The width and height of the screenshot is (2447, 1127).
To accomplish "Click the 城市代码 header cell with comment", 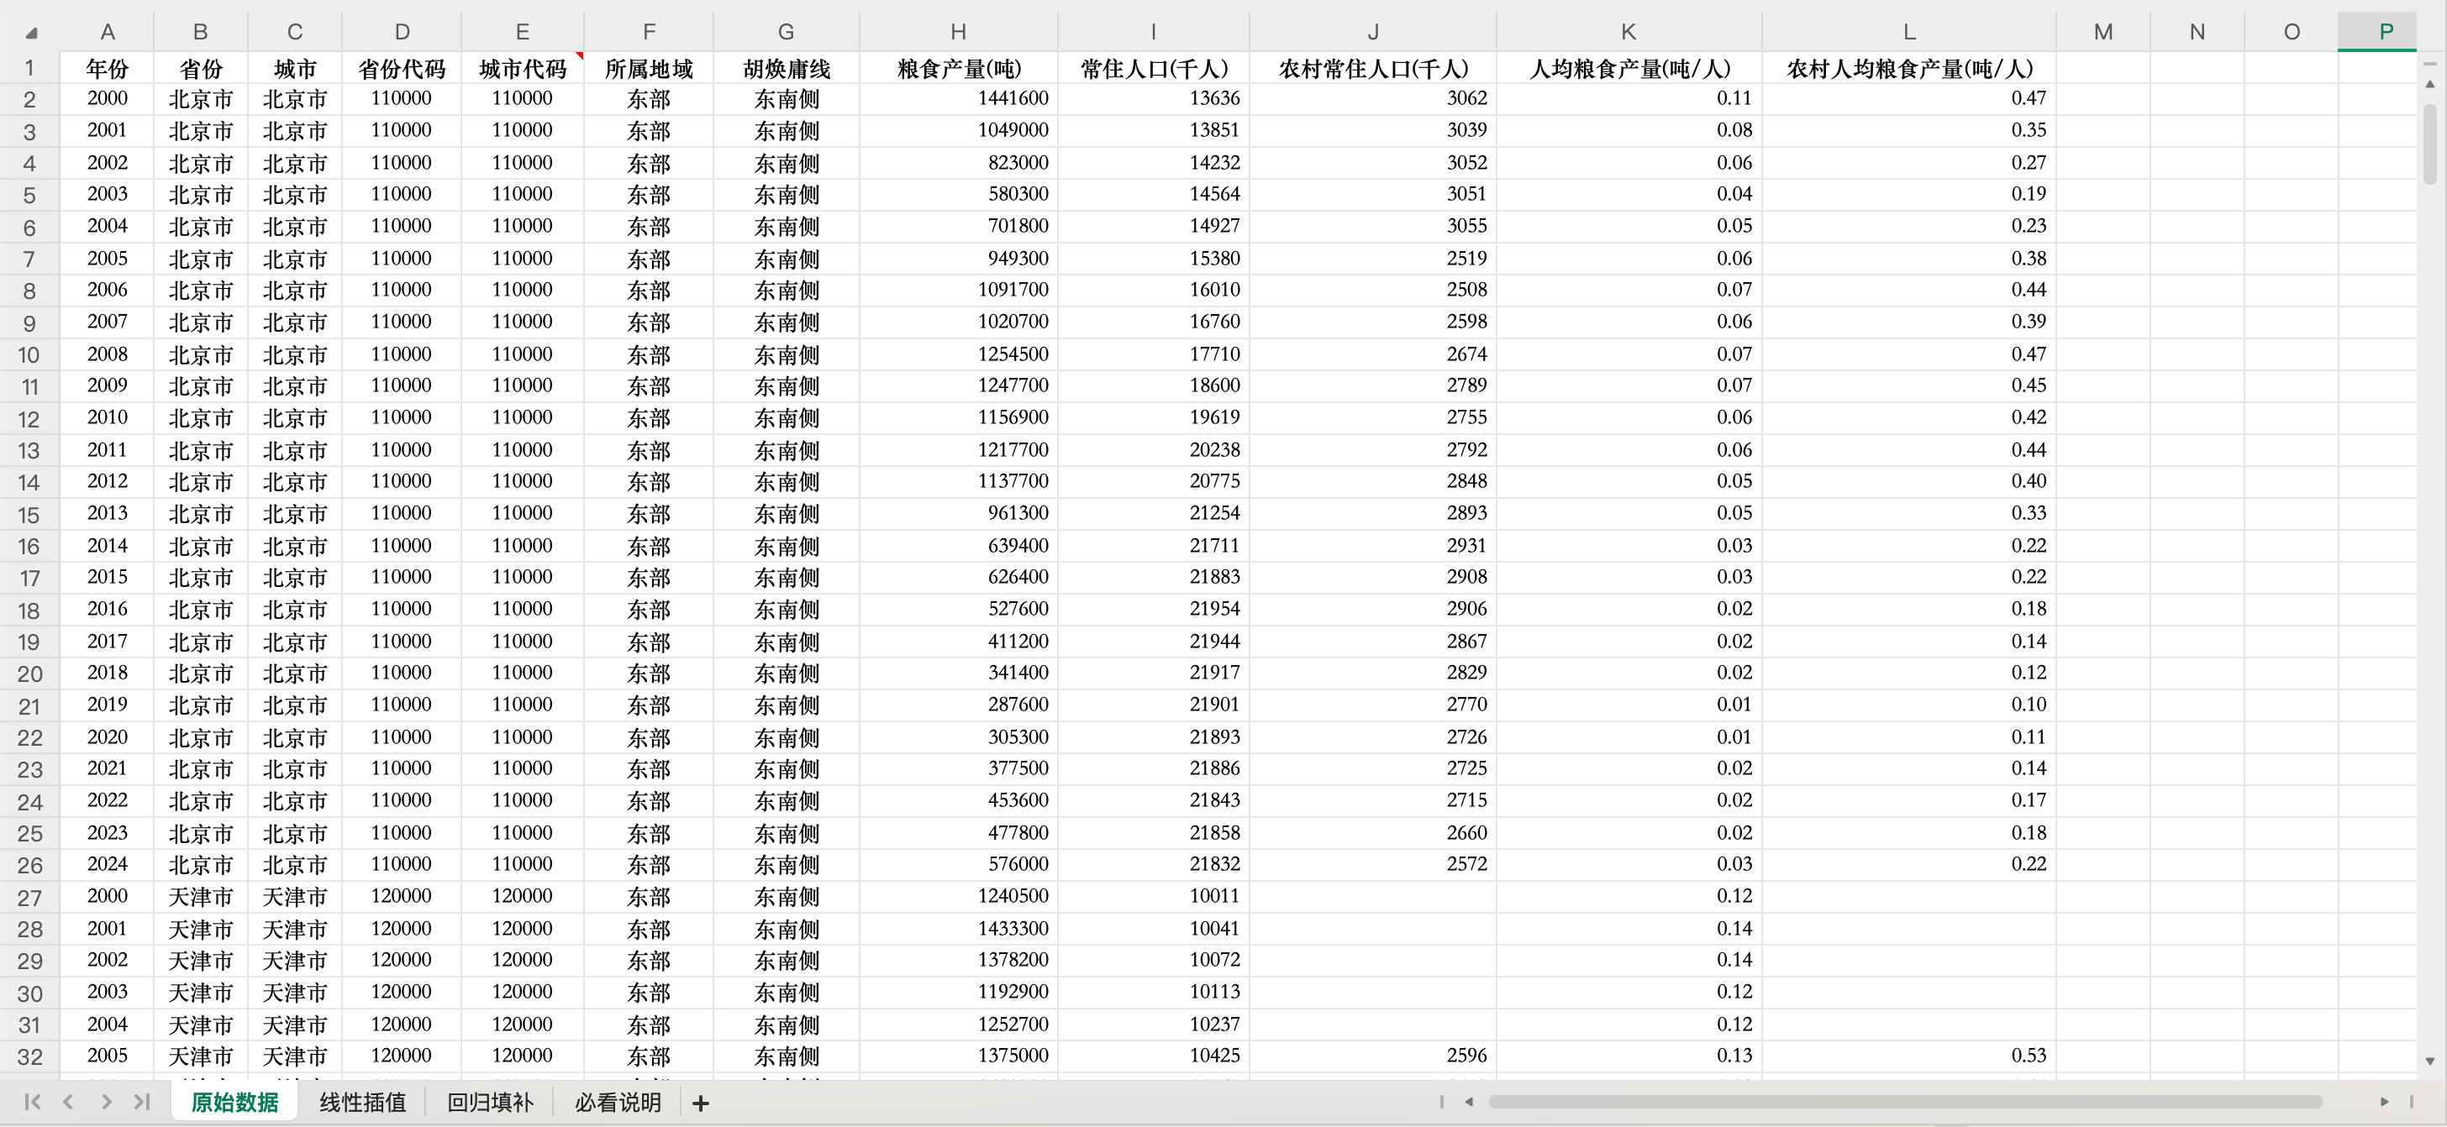I will (x=523, y=68).
